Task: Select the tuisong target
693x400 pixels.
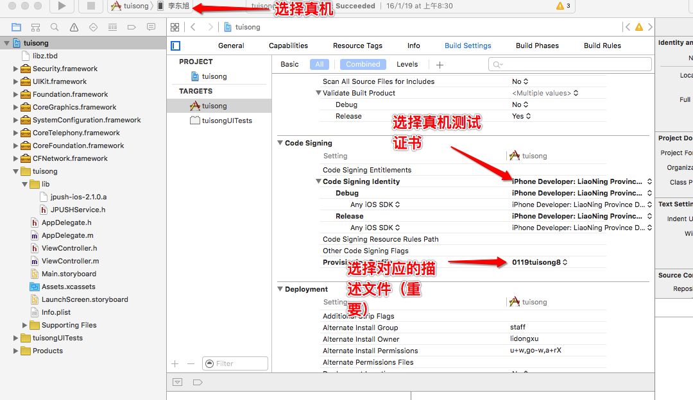Action: [x=219, y=106]
